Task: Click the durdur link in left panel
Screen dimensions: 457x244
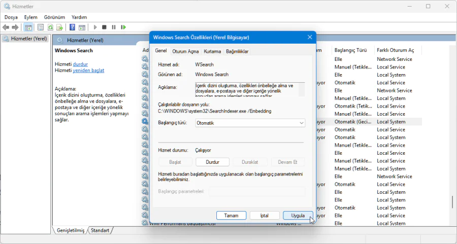Action: coord(80,64)
